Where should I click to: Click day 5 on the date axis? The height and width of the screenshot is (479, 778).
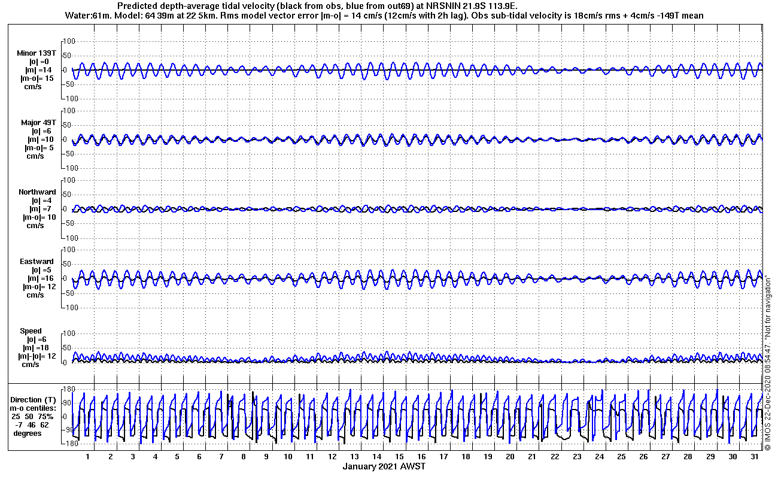pyautogui.click(x=177, y=457)
